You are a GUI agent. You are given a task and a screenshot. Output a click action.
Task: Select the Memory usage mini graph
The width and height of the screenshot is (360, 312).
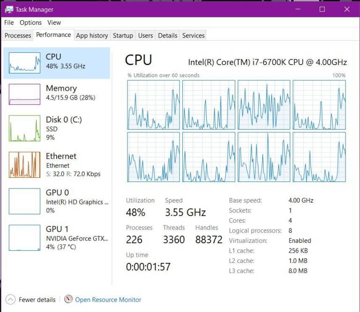[x=24, y=94]
